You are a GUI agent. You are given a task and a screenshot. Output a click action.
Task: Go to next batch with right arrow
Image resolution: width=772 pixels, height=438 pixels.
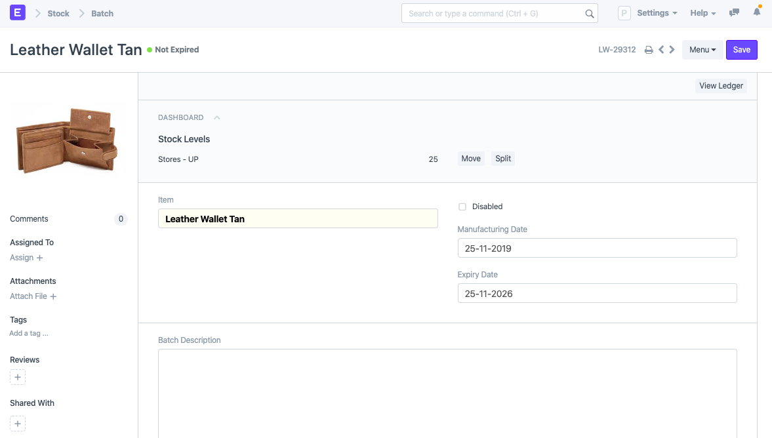pos(672,50)
